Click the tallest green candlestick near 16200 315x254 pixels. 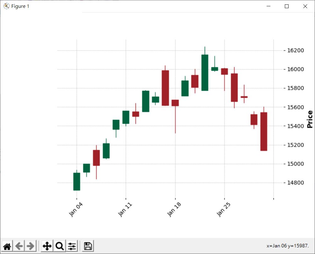tap(205, 73)
